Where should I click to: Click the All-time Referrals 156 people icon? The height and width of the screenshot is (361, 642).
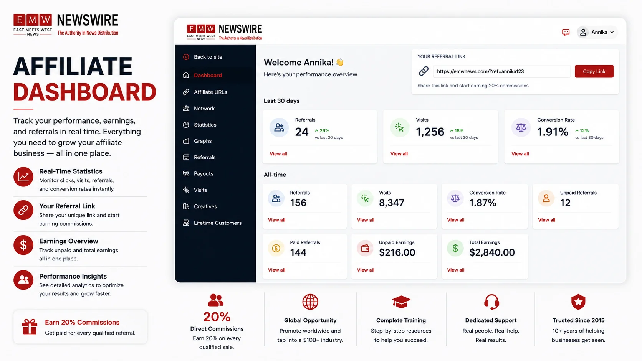276,198
